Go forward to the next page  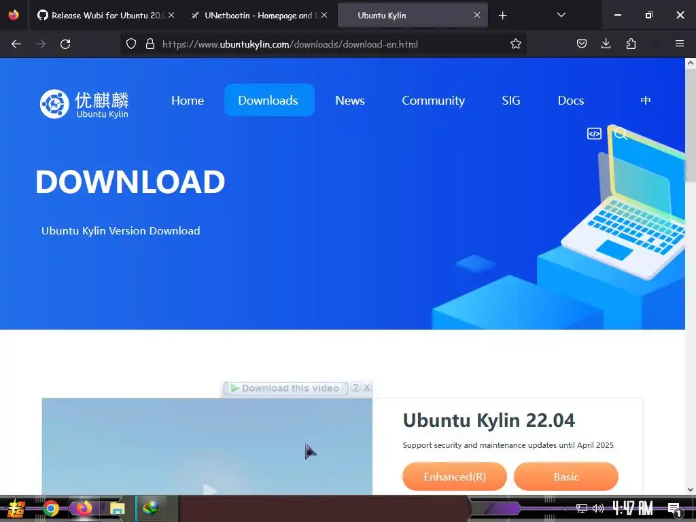pyautogui.click(x=41, y=44)
